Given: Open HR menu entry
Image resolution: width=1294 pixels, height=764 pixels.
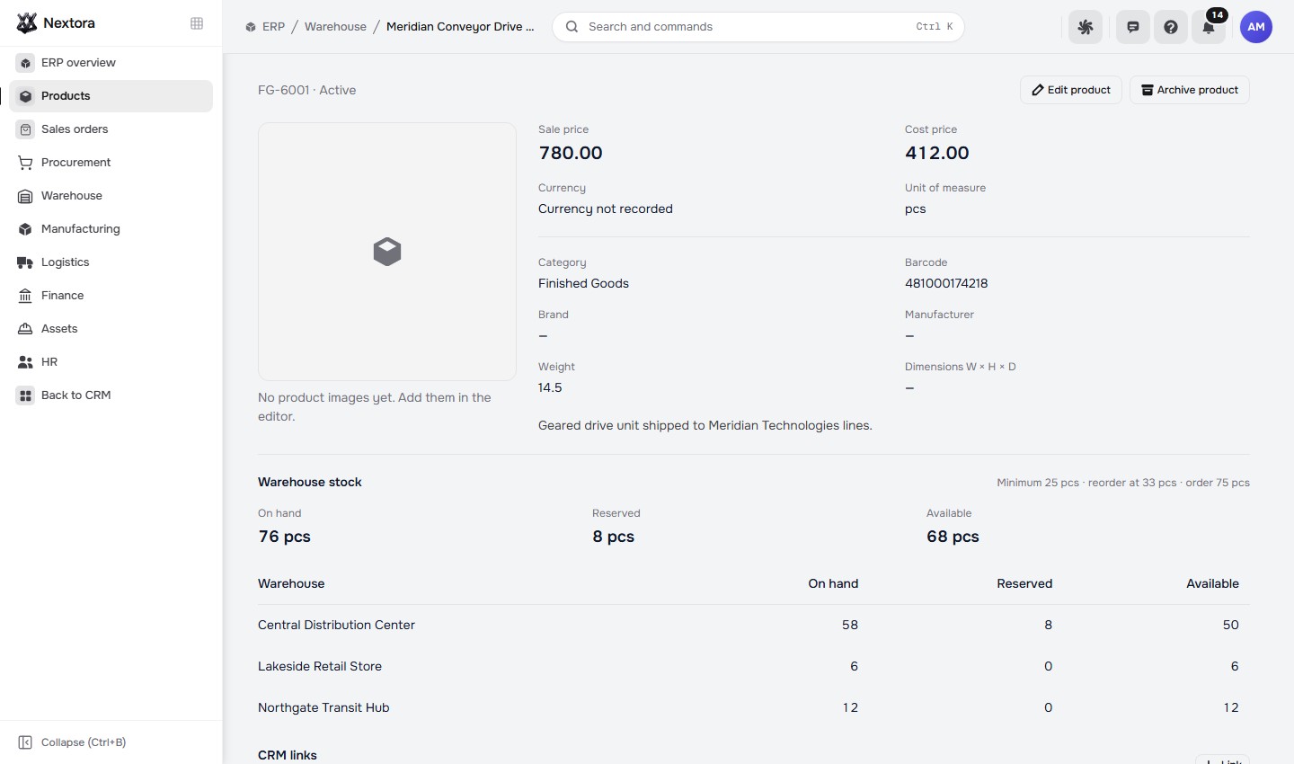Looking at the screenshot, I should [111, 362].
